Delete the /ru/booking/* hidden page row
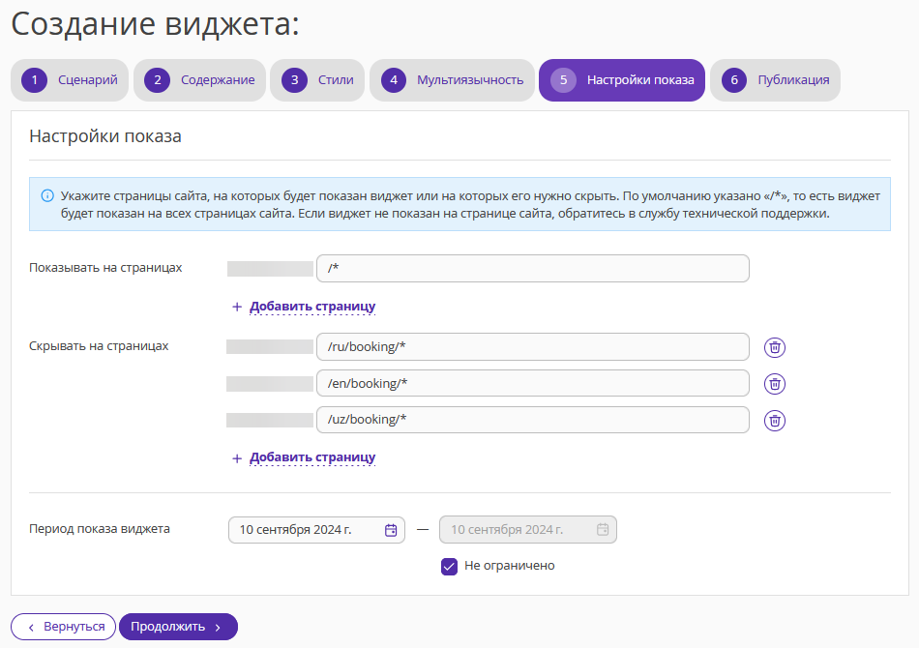This screenshot has height=648, width=919. 774,347
